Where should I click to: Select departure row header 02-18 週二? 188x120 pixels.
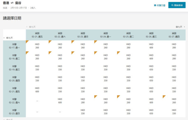click(14, 57)
